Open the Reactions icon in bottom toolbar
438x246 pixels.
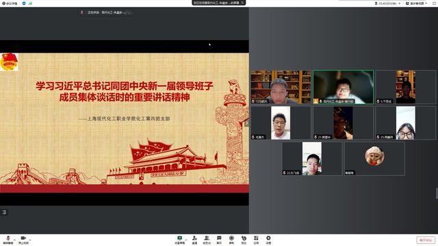pyautogui.click(x=244, y=238)
